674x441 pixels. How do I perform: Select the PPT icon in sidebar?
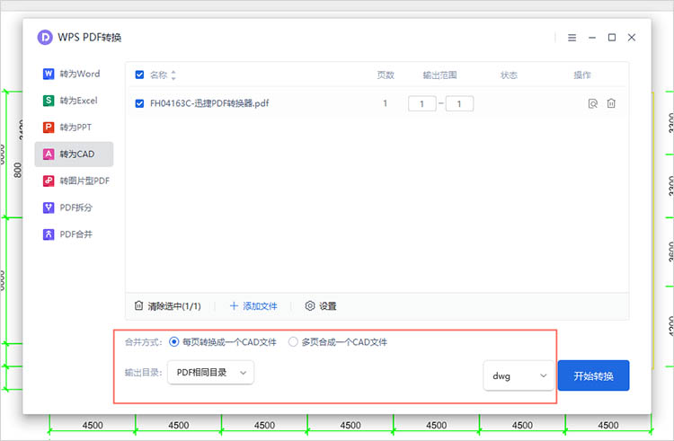pyautogui.click(x=49, y=128)
